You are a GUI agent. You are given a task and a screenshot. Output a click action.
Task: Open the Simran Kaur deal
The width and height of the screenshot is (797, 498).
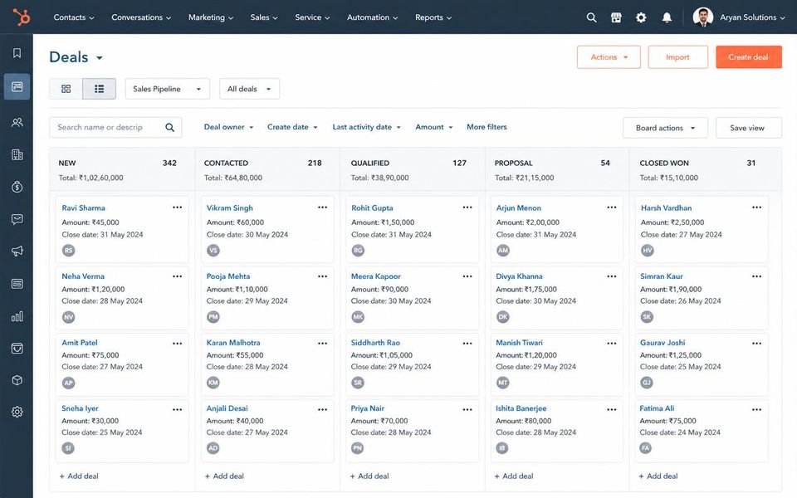[662, 276]
